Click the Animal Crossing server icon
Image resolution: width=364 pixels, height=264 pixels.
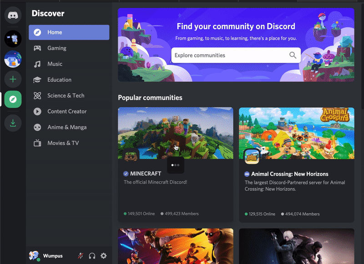(252, 157)
